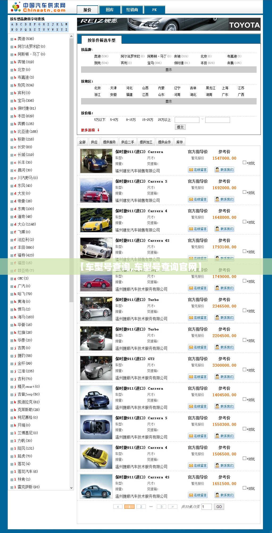This screenshot has width=272, height=533.
Task: Expand the 雷克萨斯 (93) brand node
Action: pos(12,487)
